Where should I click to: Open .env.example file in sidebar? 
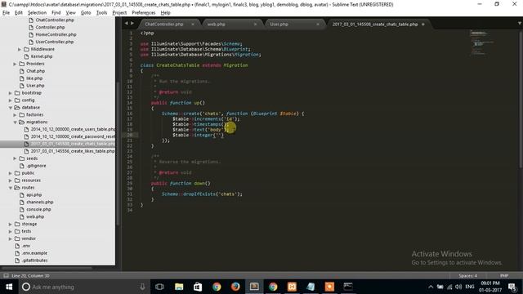(x=34, y=253)
